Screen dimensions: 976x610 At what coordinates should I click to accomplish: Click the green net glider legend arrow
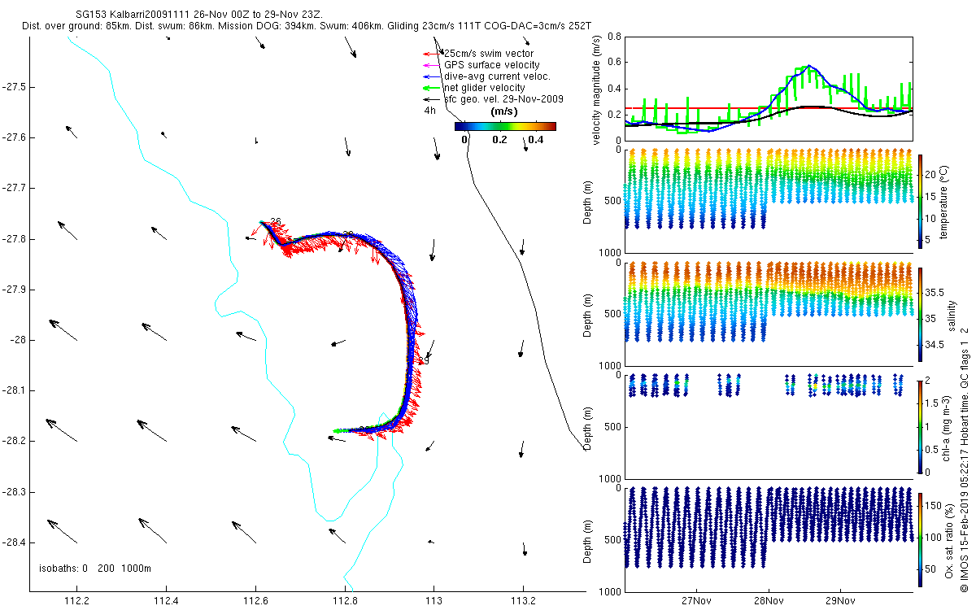pyautogui.click(x=431, y=88)
